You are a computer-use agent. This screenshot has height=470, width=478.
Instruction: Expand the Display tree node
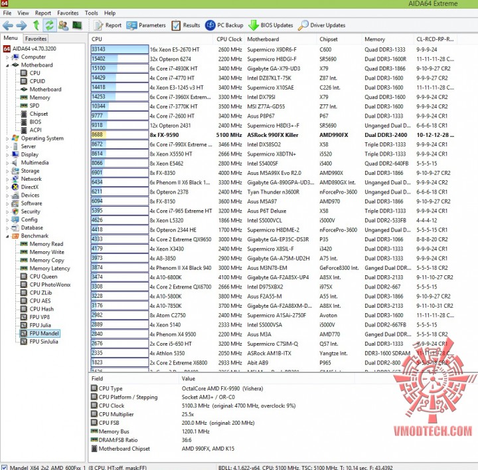[x=7, y=155]
